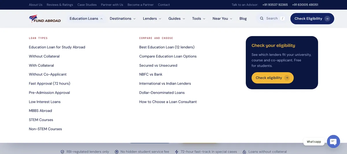Expand the Near You menu
Viewport: 347px width, 154px height.
coord(222,18)
